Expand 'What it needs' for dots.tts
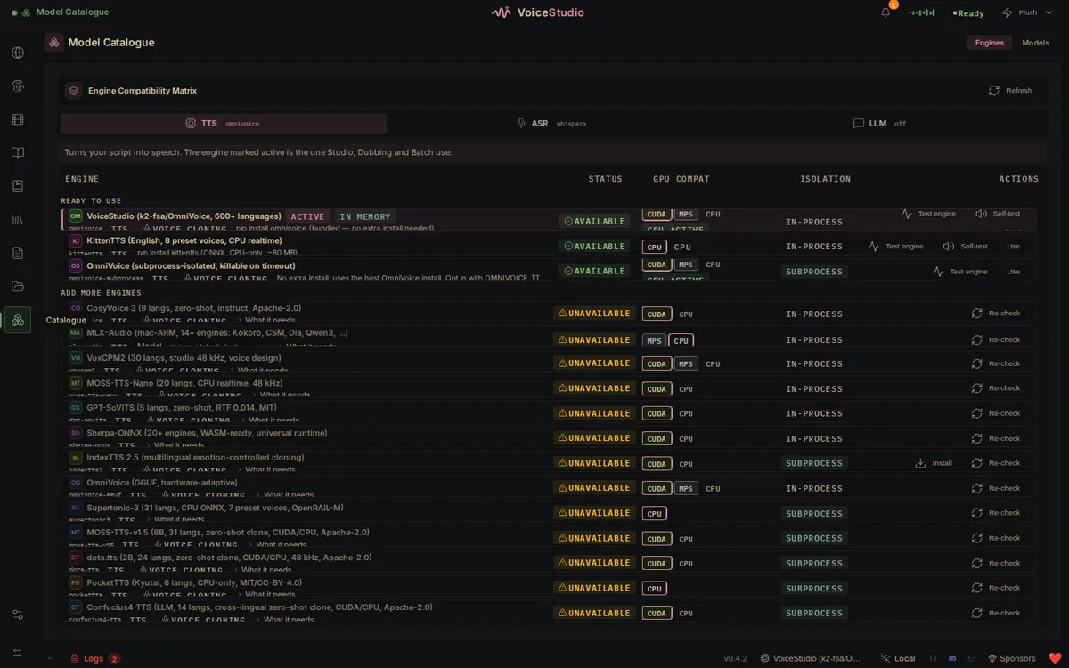This screenshot has width=1069, height=668. [262, 570]
